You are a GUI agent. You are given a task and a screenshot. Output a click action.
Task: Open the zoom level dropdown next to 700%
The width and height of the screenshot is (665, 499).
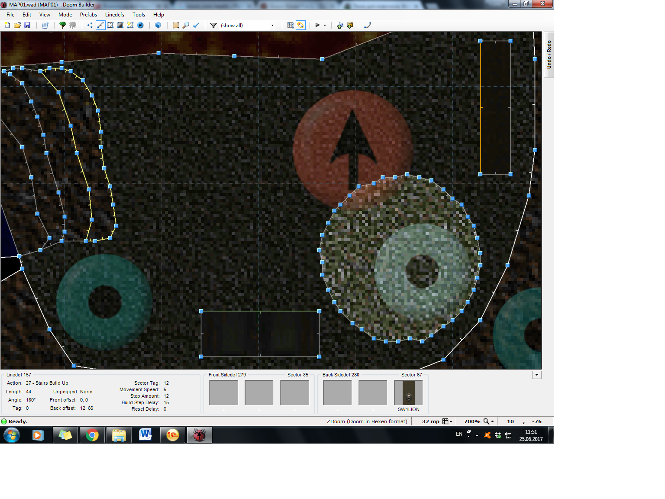(488, 421)
